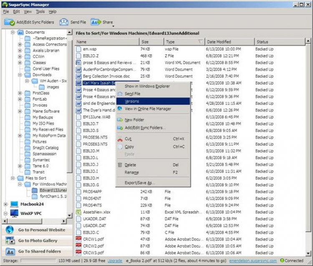Click Go to Photo Gallery button
313x266 pixels.
(x=37, y=241)
